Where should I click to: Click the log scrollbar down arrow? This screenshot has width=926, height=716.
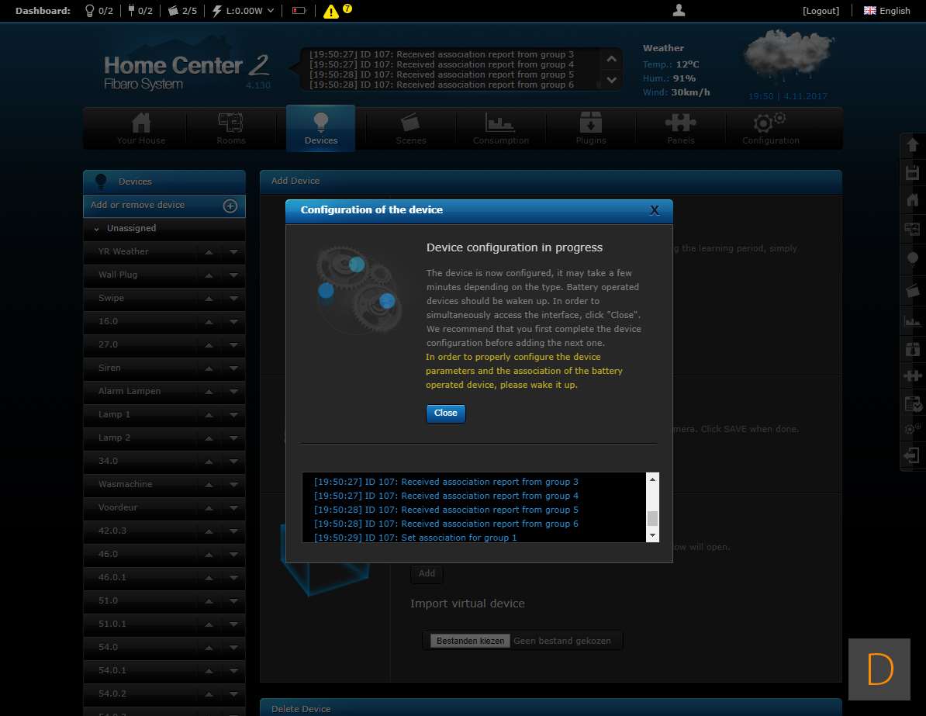pyautogui.click(x=652, y=535)
